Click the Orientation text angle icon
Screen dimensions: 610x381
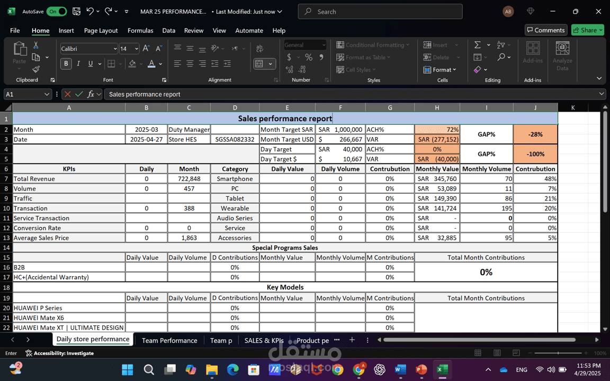214,48
